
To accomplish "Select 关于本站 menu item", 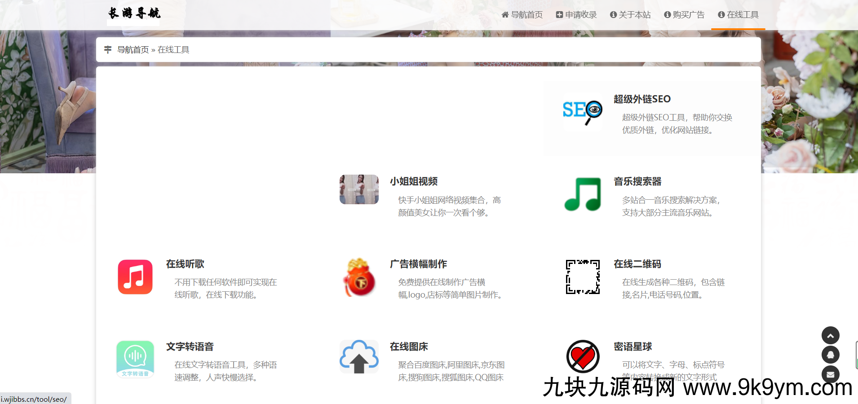I will click(630, 15).
